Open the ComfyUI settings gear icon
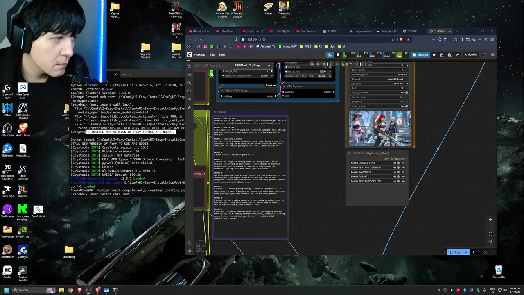Viewport: 524px width, 295px height. [x=189, y=251]
